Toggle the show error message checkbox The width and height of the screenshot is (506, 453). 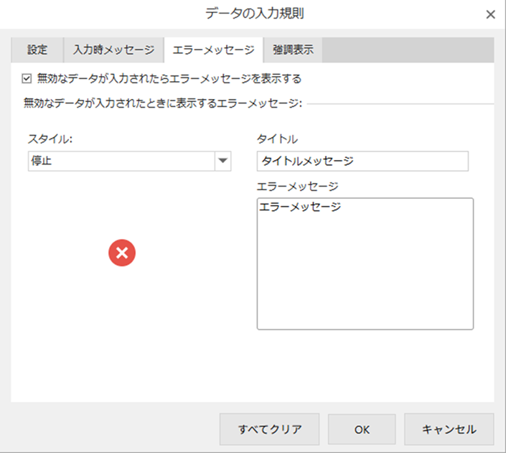(27, 78)
